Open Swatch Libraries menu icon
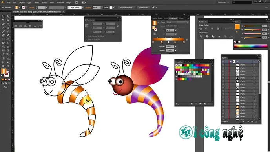 [177, 104]
